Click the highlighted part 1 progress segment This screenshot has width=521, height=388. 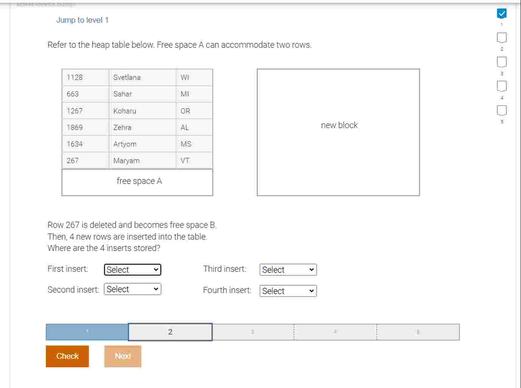[x=86, y=332]
